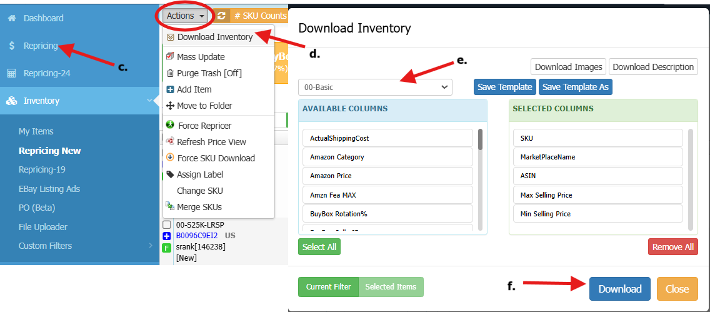Switch to Current Filter toggle

[328, 287]
